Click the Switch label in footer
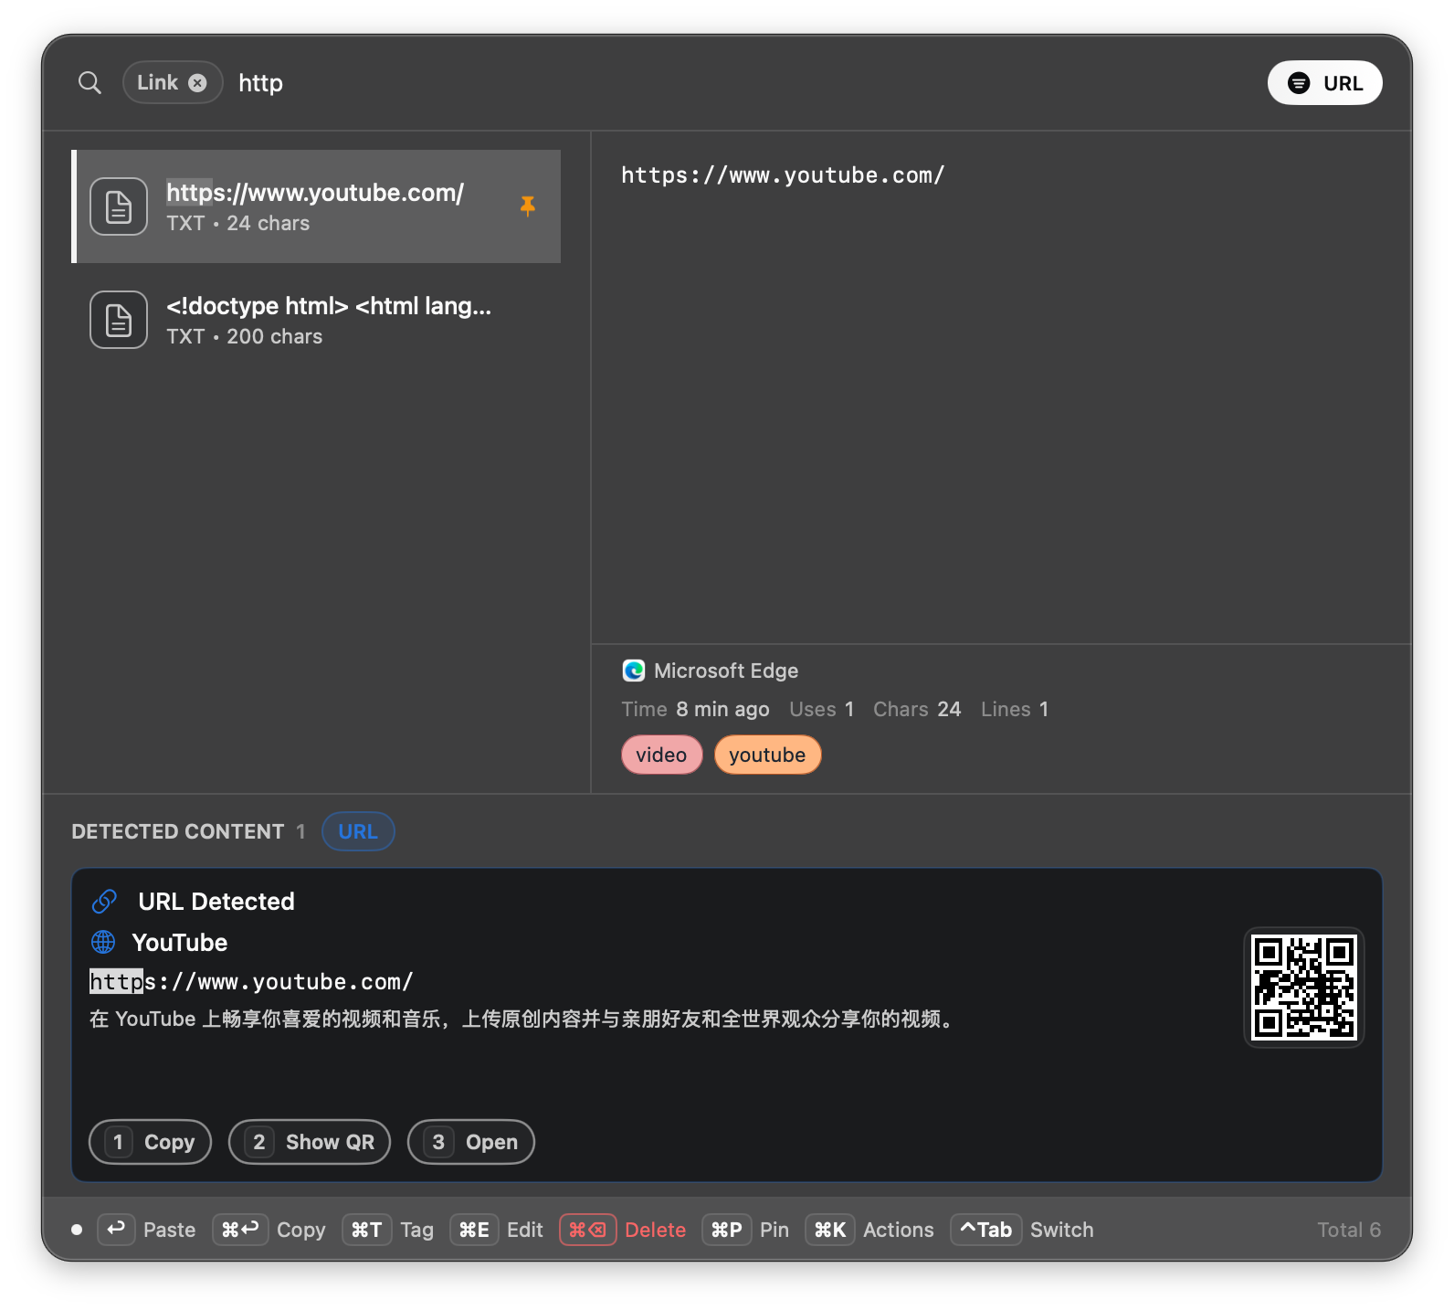This screenshot has width=1454, height=1310. pos(1062,1230)
